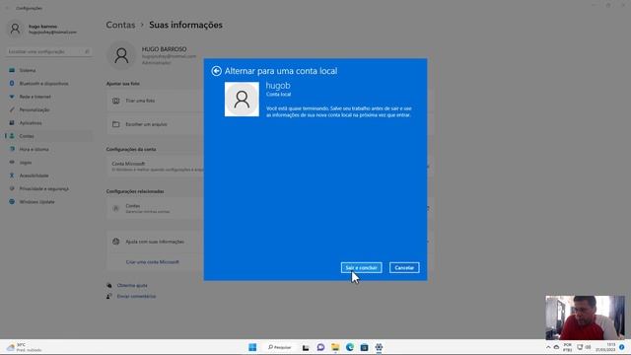Click the folder icon beside Escolher um arquivo
631x355 pixels.
point(116,124)
